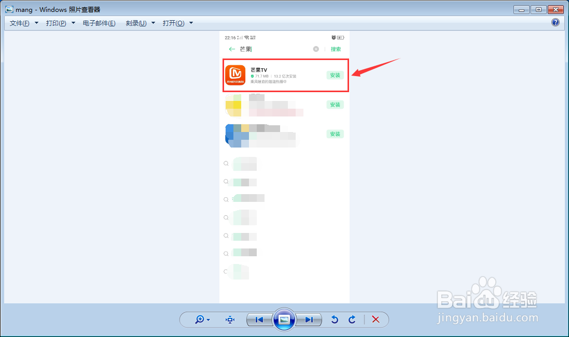Screen dimensions: 569x337
Task: Open the 刻录(U) menu
Action: (x=136, y=23)
